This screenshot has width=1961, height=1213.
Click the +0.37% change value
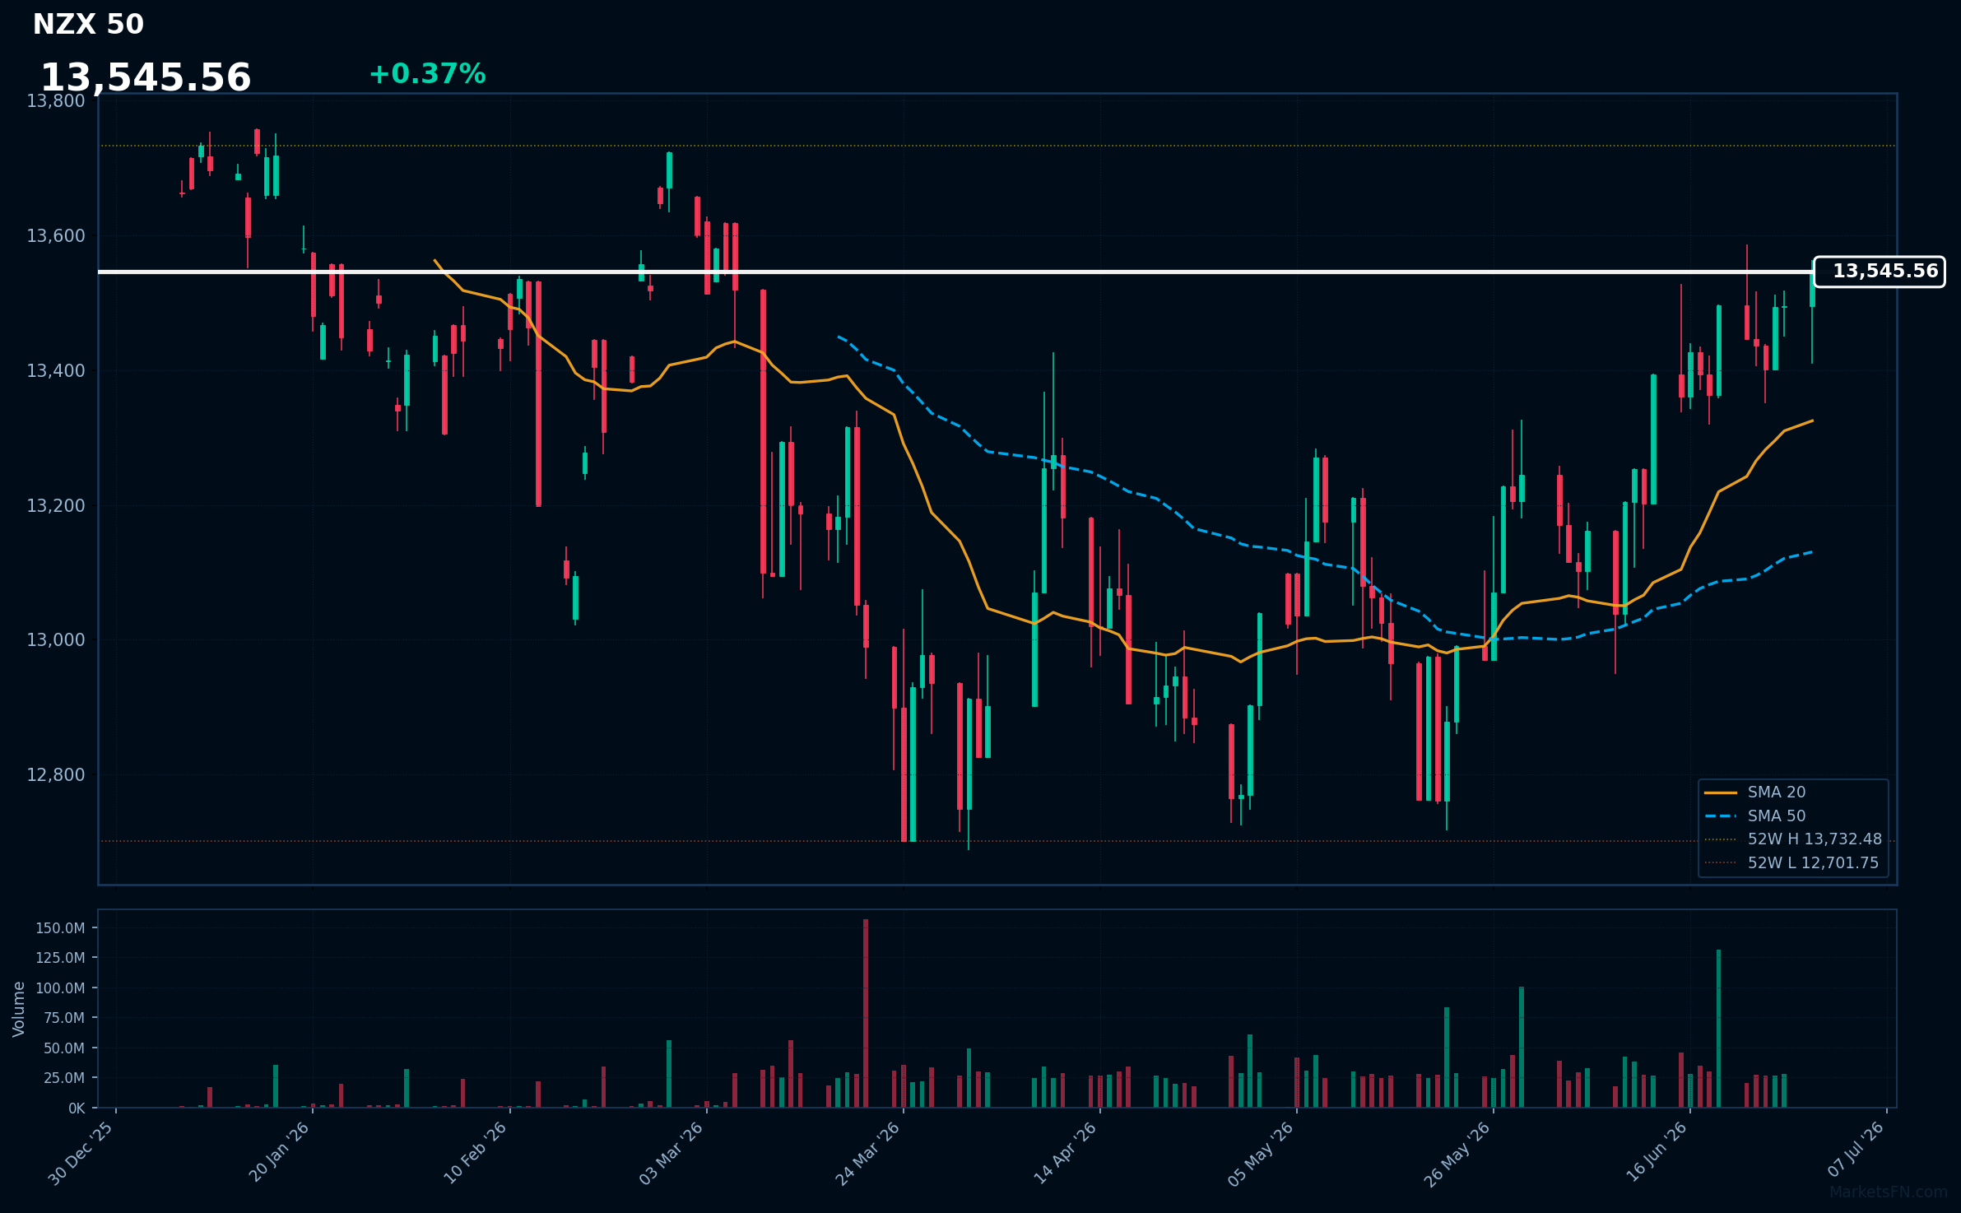427,74
